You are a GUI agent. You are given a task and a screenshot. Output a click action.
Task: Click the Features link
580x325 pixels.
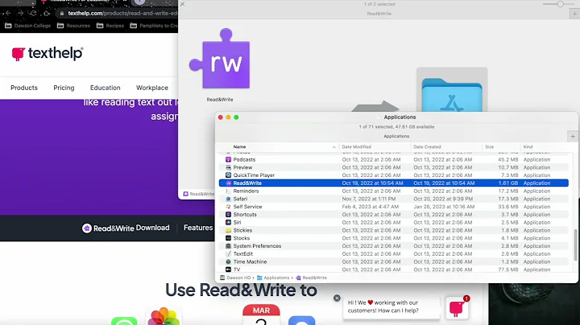coord(198,228)
